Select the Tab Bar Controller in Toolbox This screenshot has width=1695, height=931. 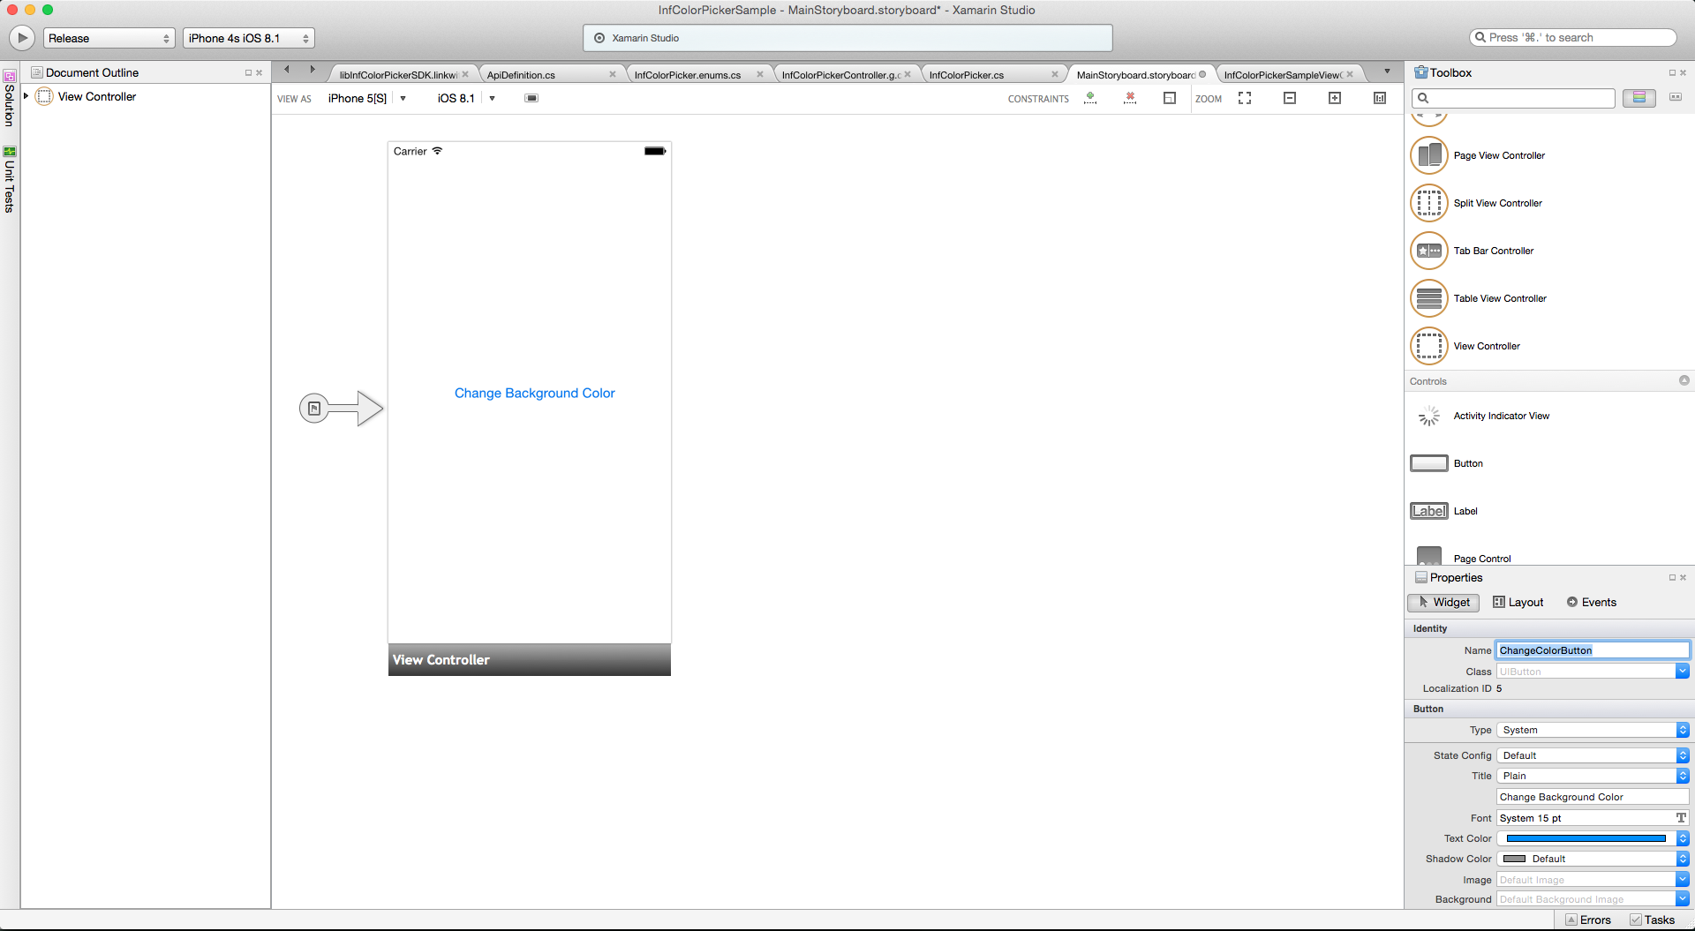pos(1492,251)
